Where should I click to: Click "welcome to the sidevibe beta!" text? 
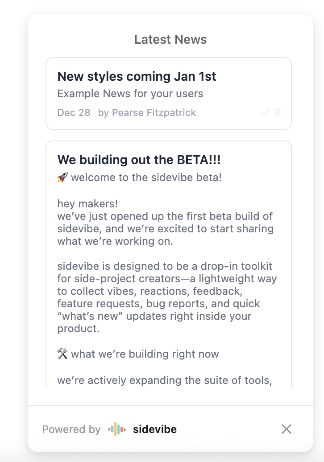click(146, 177)
